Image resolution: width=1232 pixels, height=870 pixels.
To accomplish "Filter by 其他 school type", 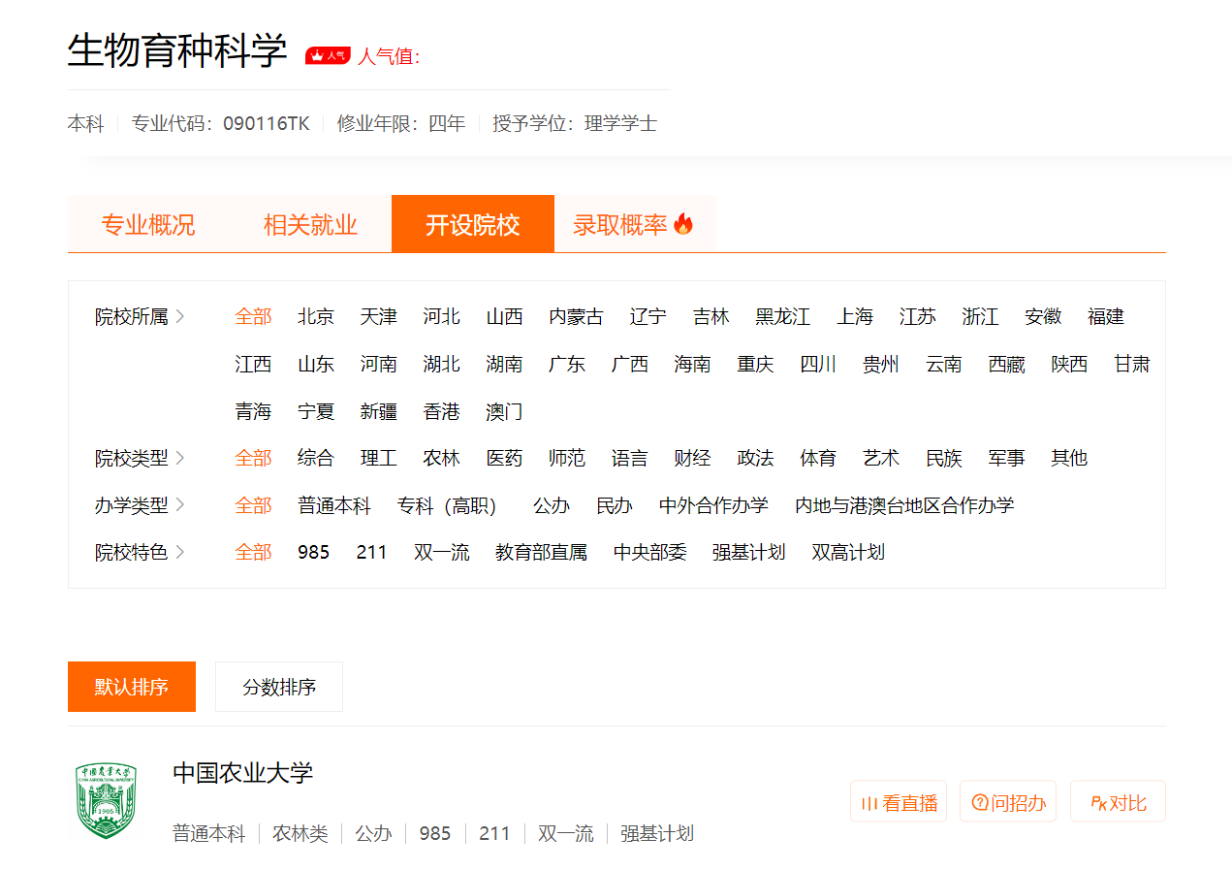I will point(1069,458).
